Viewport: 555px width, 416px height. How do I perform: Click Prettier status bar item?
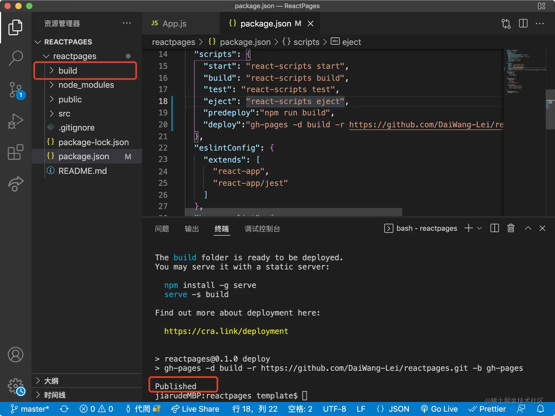tap(487, 409)
